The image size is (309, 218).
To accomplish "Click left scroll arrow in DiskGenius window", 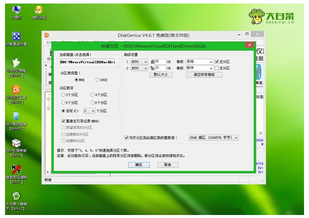I will click(x=48, y=172).
